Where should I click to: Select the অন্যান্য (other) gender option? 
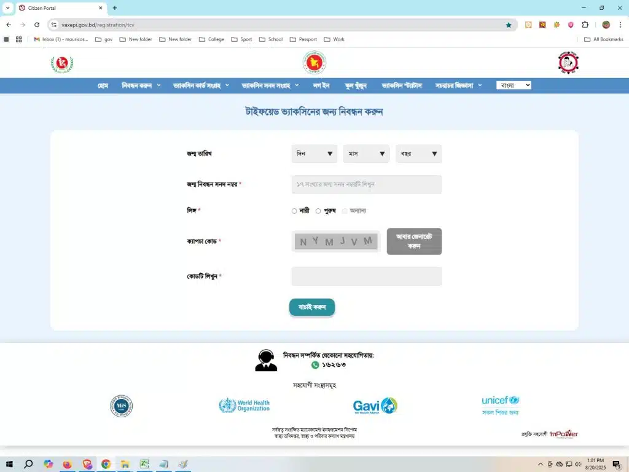(345, 211)
